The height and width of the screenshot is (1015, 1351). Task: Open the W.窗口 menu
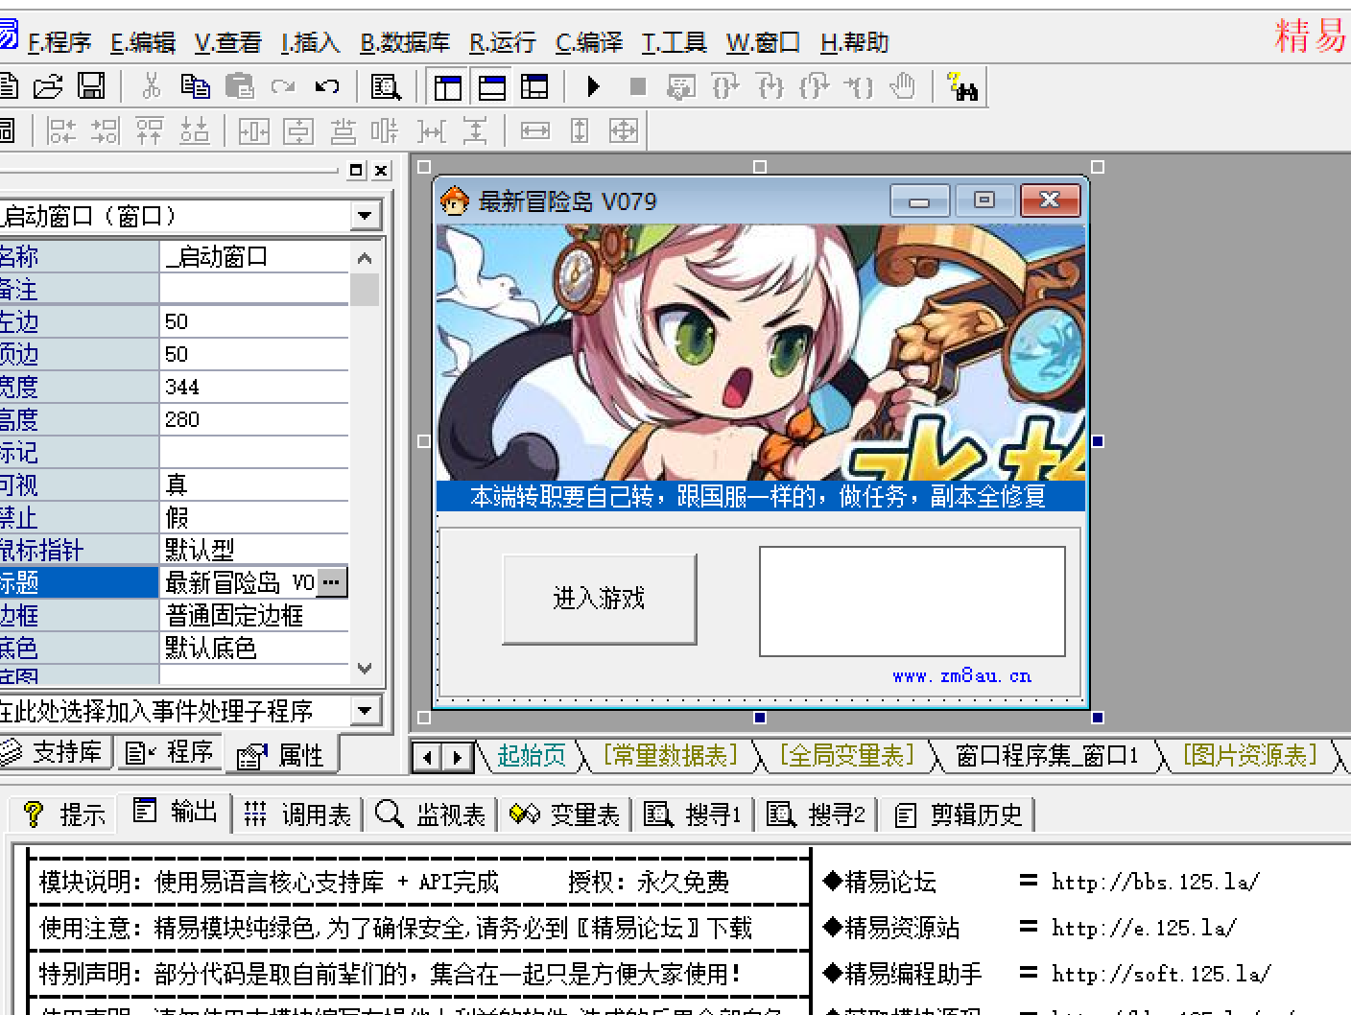(763, 42)
